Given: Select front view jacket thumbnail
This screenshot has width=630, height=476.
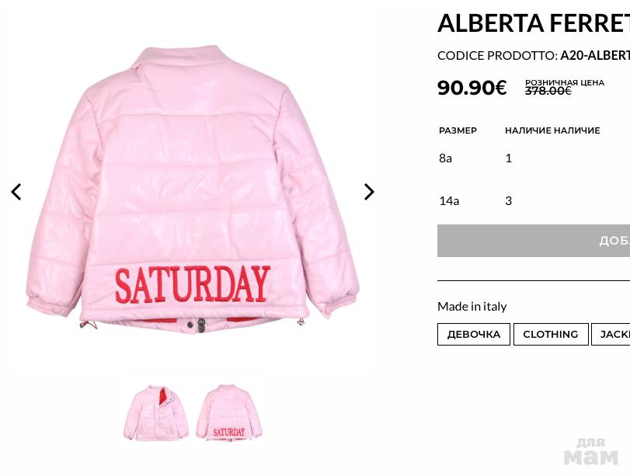Looking at the screenshot, I should (x=156, y=413).
